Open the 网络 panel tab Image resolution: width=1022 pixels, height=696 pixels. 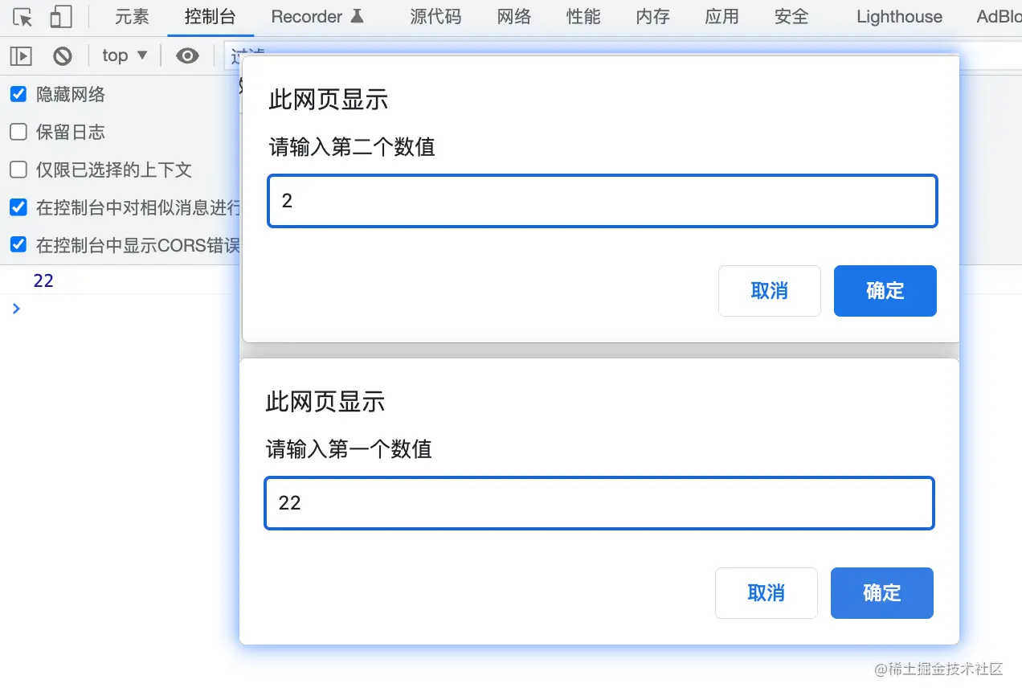click(x=513, y=16)
